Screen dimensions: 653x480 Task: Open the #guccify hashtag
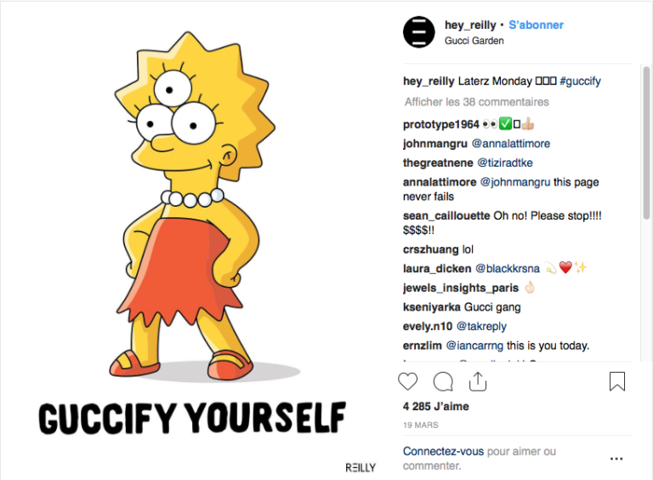coord(580,81)
